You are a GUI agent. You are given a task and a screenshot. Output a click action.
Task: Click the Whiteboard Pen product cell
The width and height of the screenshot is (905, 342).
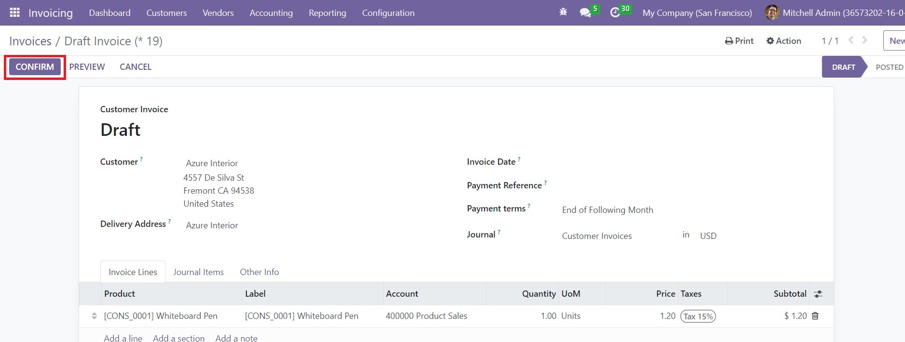[x=161, y=316]
